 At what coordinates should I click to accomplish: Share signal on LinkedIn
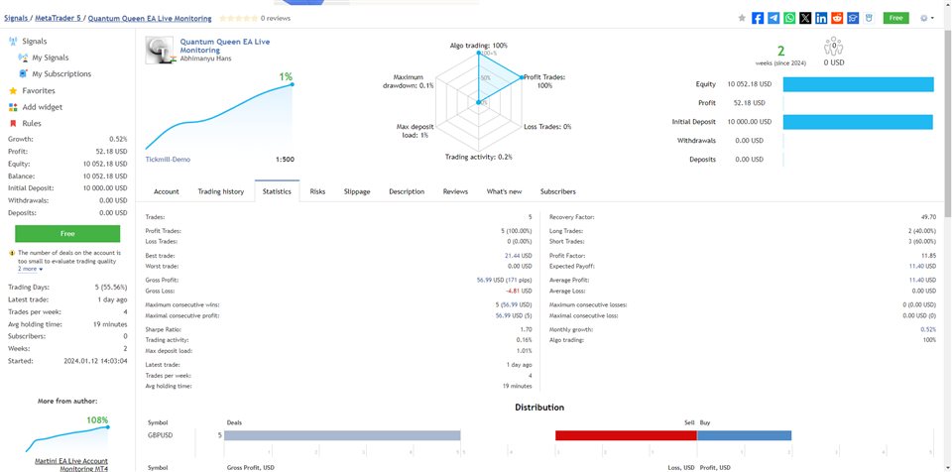point(821,18)
